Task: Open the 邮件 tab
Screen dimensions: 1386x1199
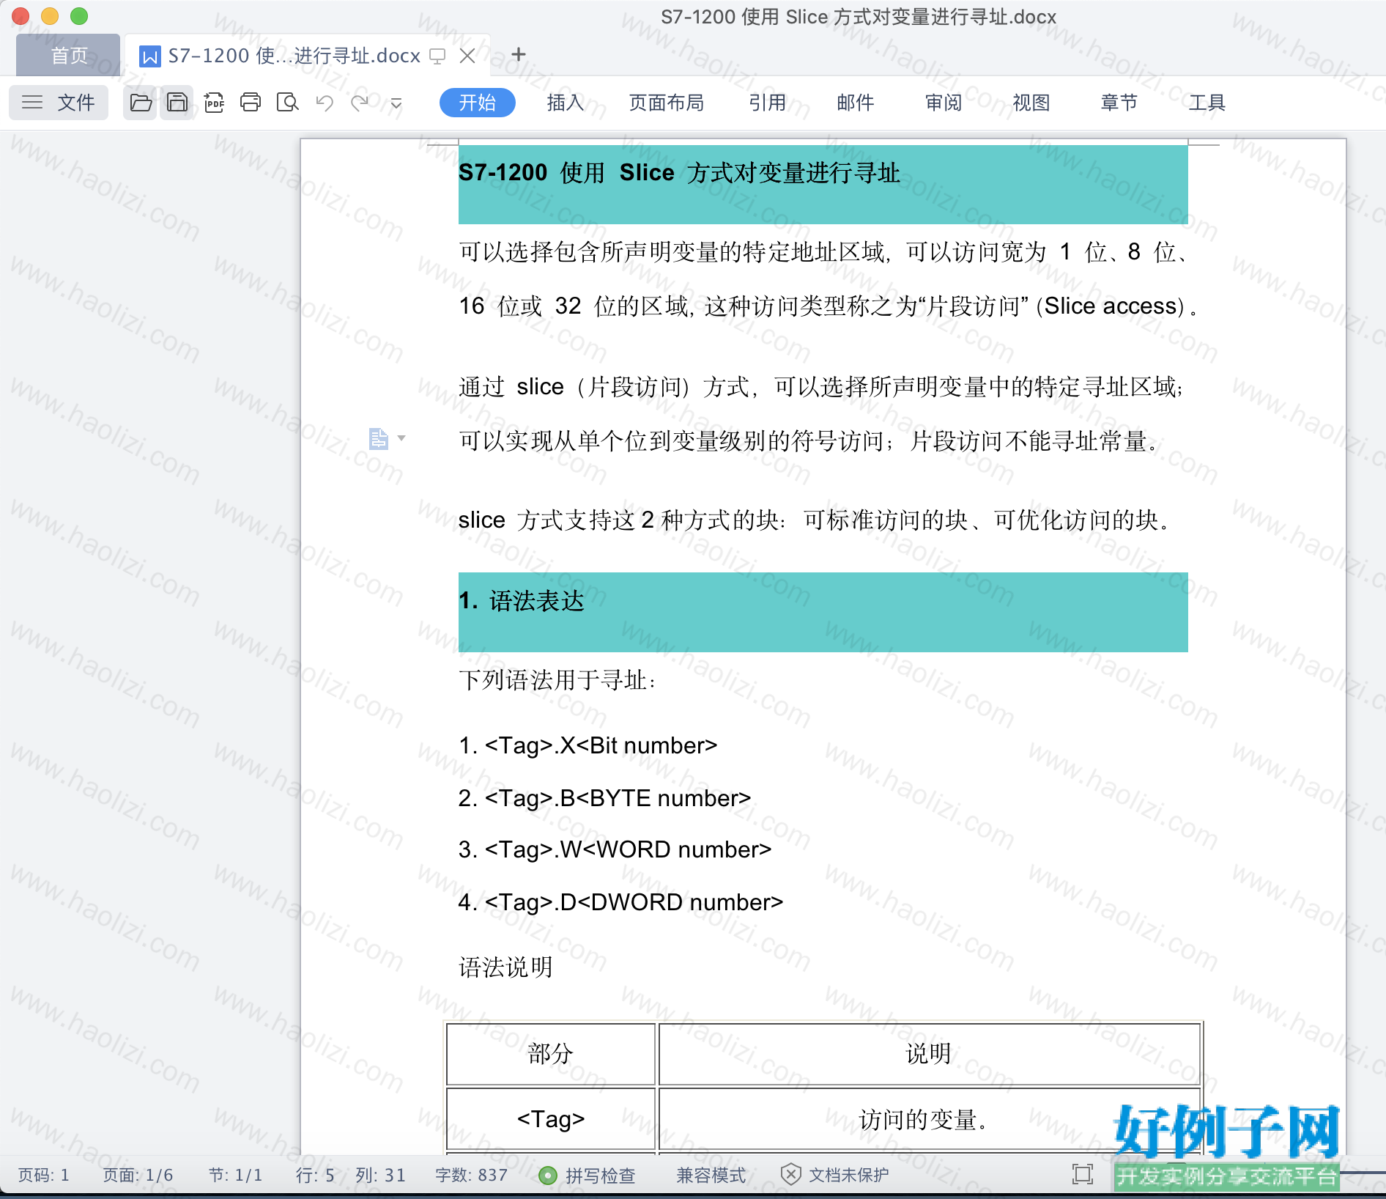Action: [x=856, y=103]
